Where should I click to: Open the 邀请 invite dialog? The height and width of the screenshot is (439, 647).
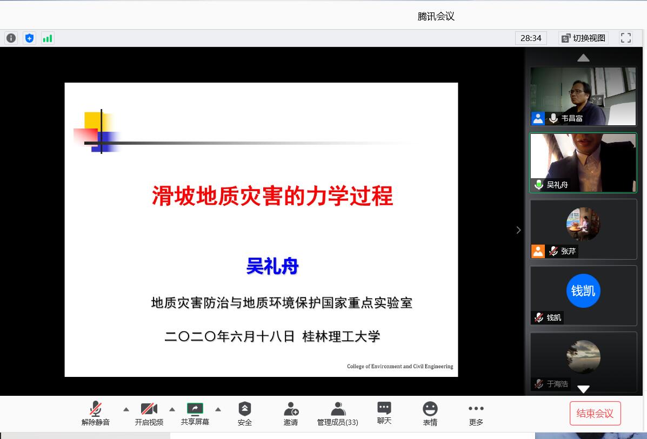pos(291,414)
